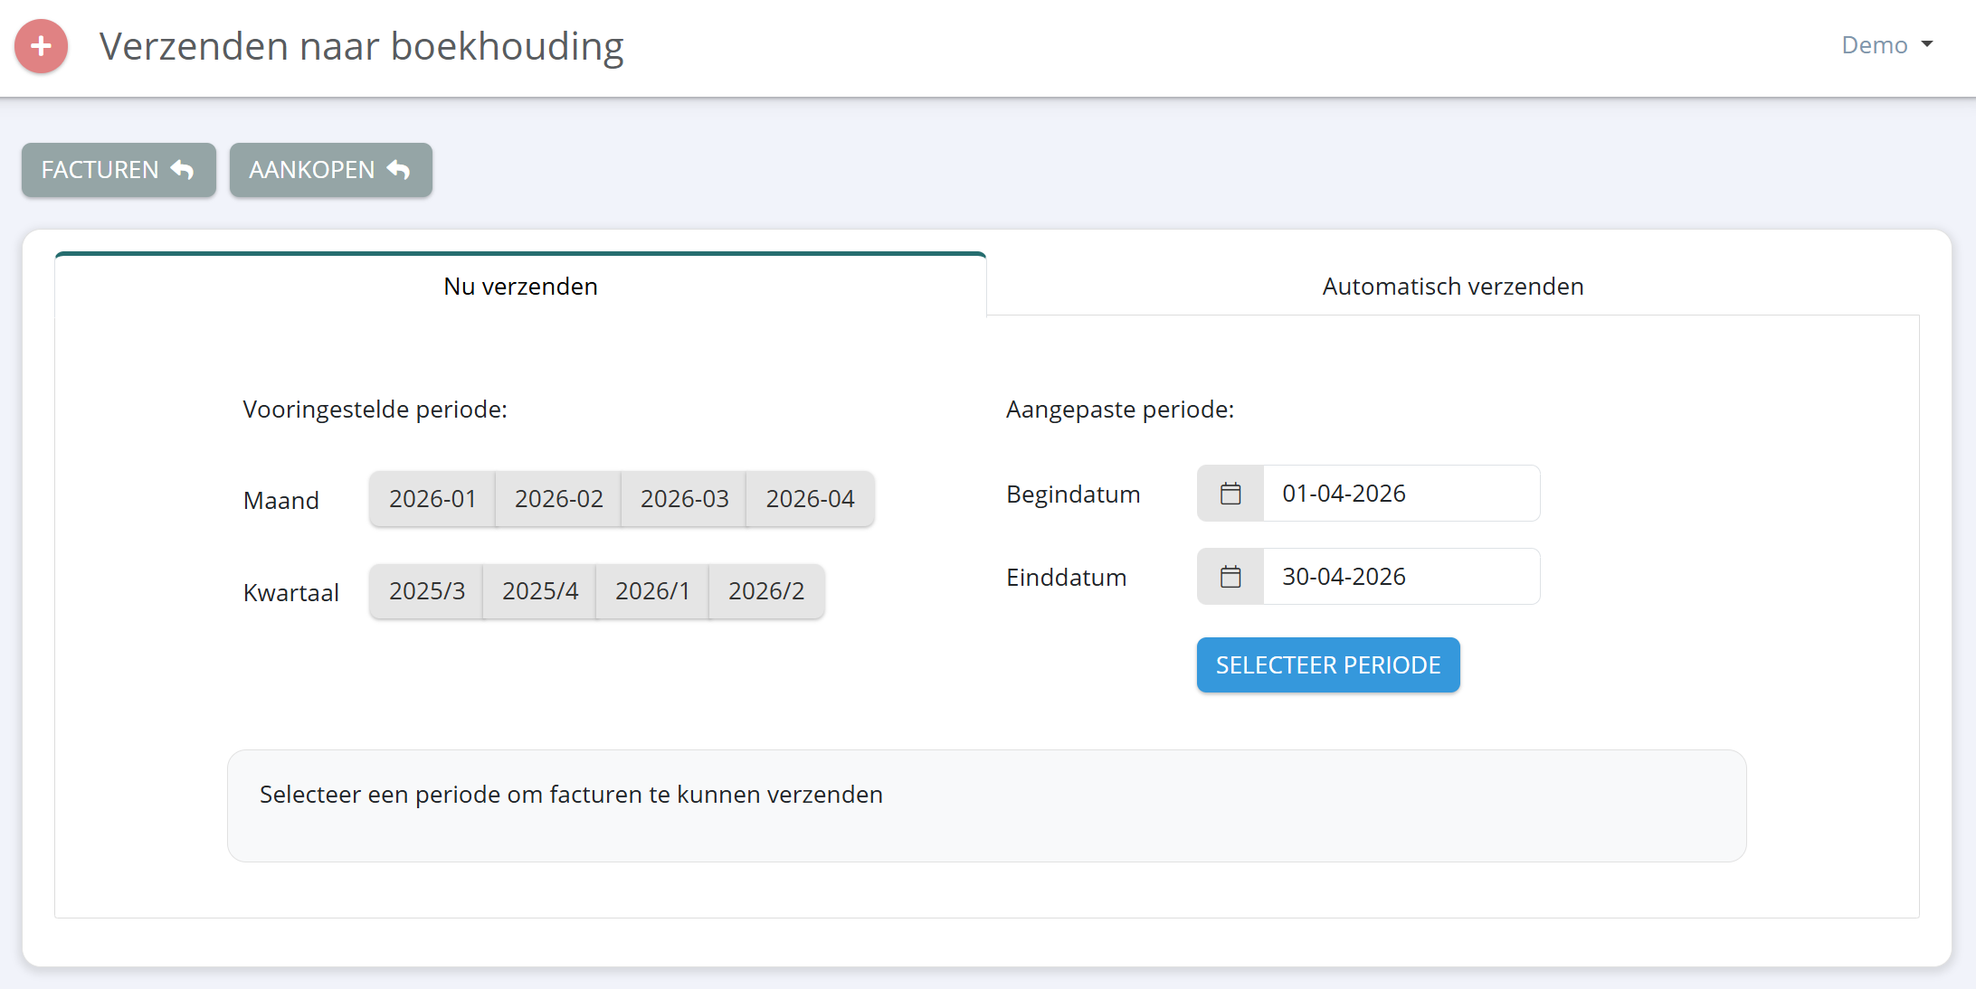The height and width of the screenshot is (989, 1976).
Task: Click the Begindatum date field
Action: click(x=1401, y=494)
